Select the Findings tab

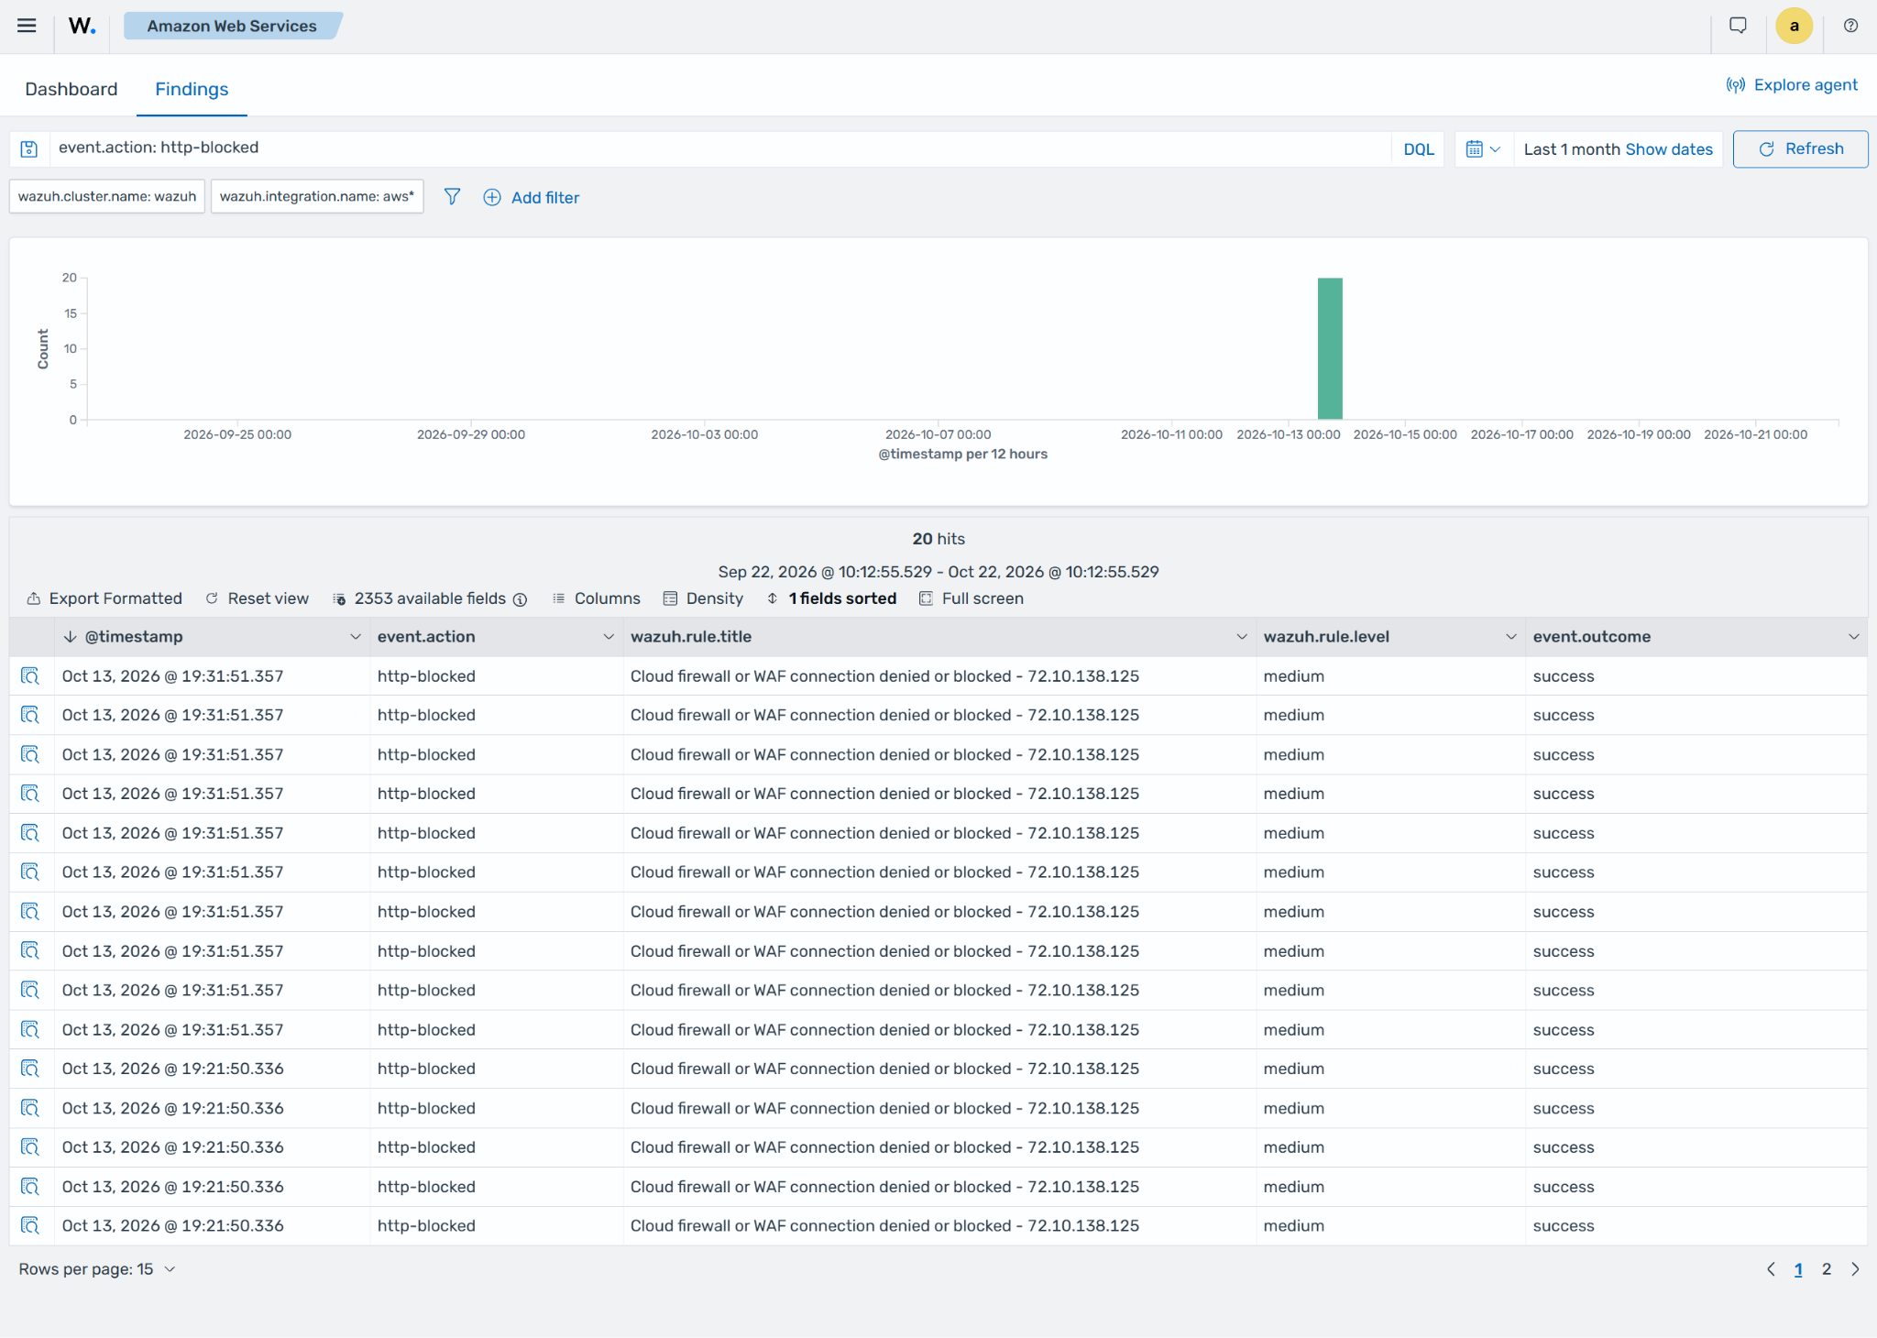coord(192,89)
